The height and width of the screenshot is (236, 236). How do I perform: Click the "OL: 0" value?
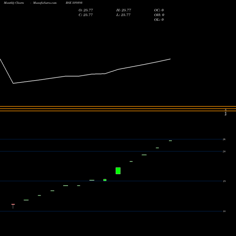159,19
